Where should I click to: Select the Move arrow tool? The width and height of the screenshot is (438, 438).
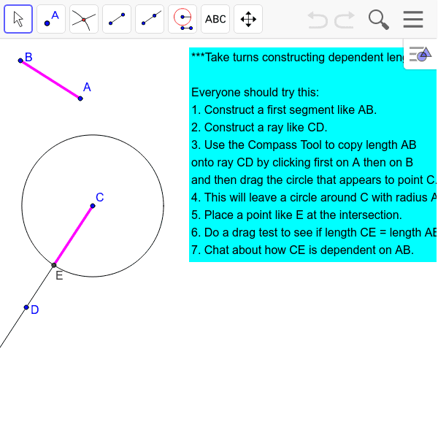tap(18, 19)
